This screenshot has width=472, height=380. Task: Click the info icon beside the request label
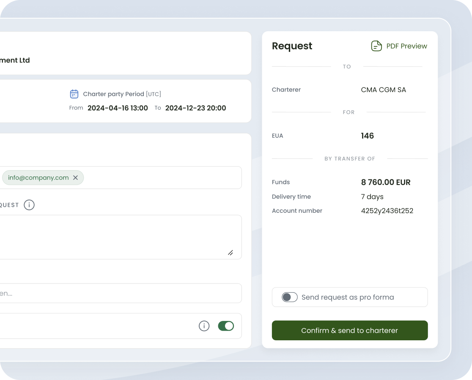(x=29, y=205)
